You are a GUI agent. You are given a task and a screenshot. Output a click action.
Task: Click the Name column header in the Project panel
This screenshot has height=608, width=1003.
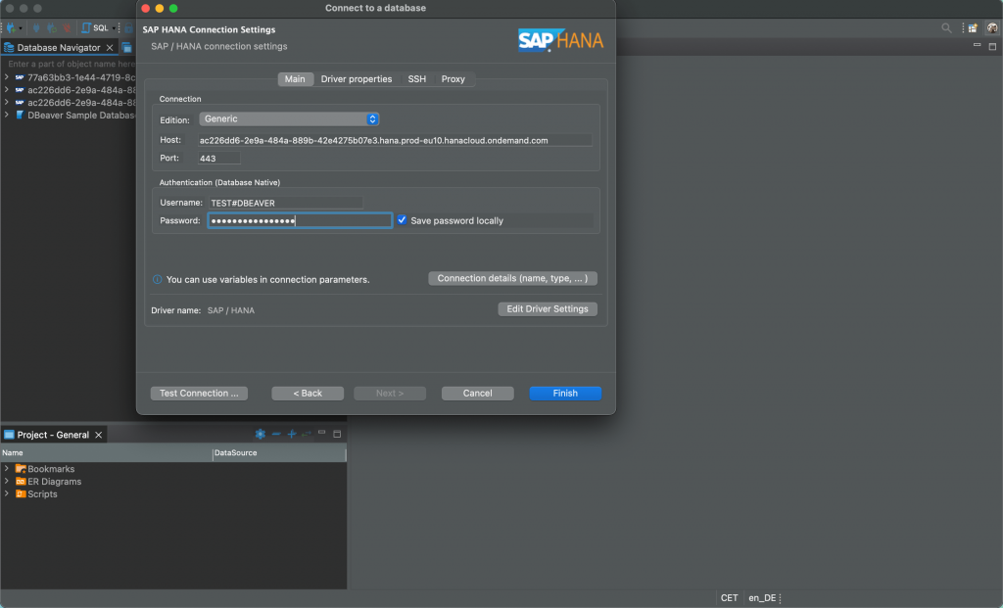click(x=106, y=452)
